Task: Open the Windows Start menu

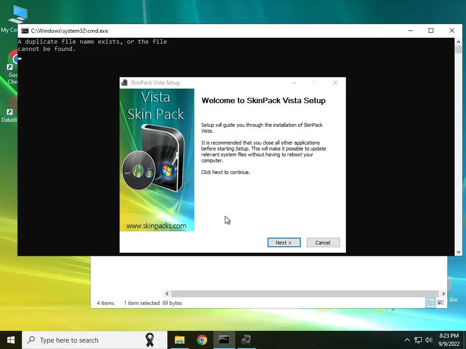Action: pos(11,340)
